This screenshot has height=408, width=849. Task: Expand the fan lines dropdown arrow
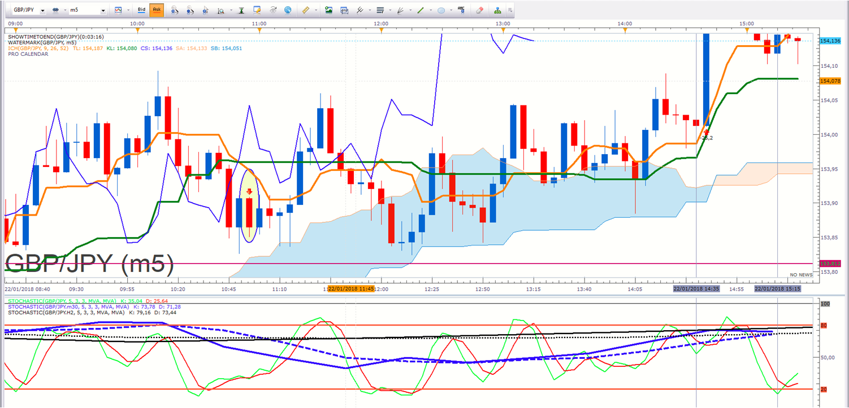coord(410,11)
